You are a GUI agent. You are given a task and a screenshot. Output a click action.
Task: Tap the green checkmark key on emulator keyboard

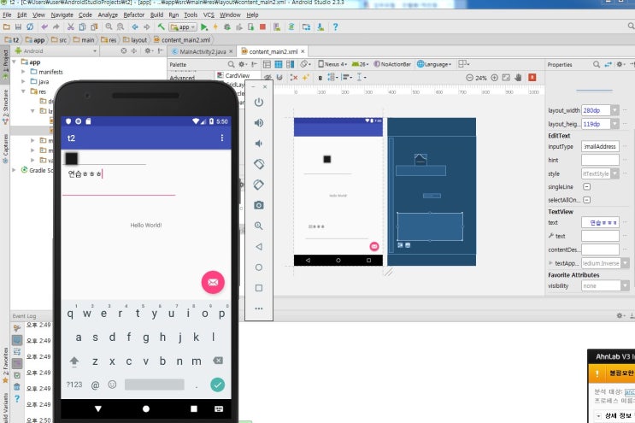point(217,385)
